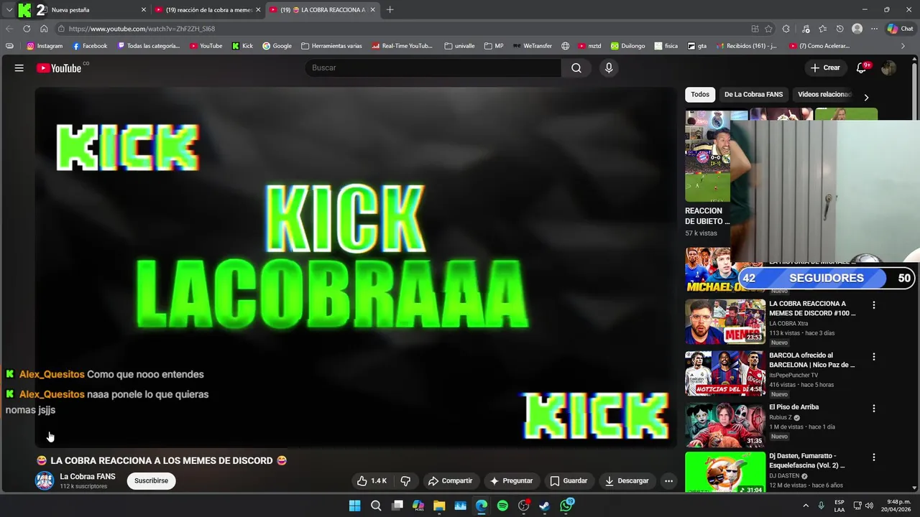The height and width of the screenshot is (517, 920).
Task: Open the univalle bookmark folder
Action: (459, 46)
